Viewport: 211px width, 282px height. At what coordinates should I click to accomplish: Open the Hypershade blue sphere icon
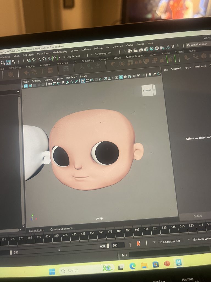click(151, 48)
